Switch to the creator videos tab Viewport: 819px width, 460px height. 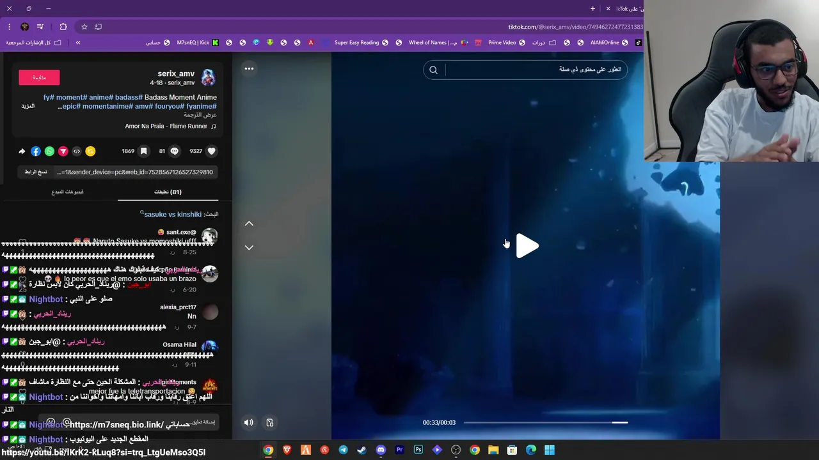click(x=67, y=192)
